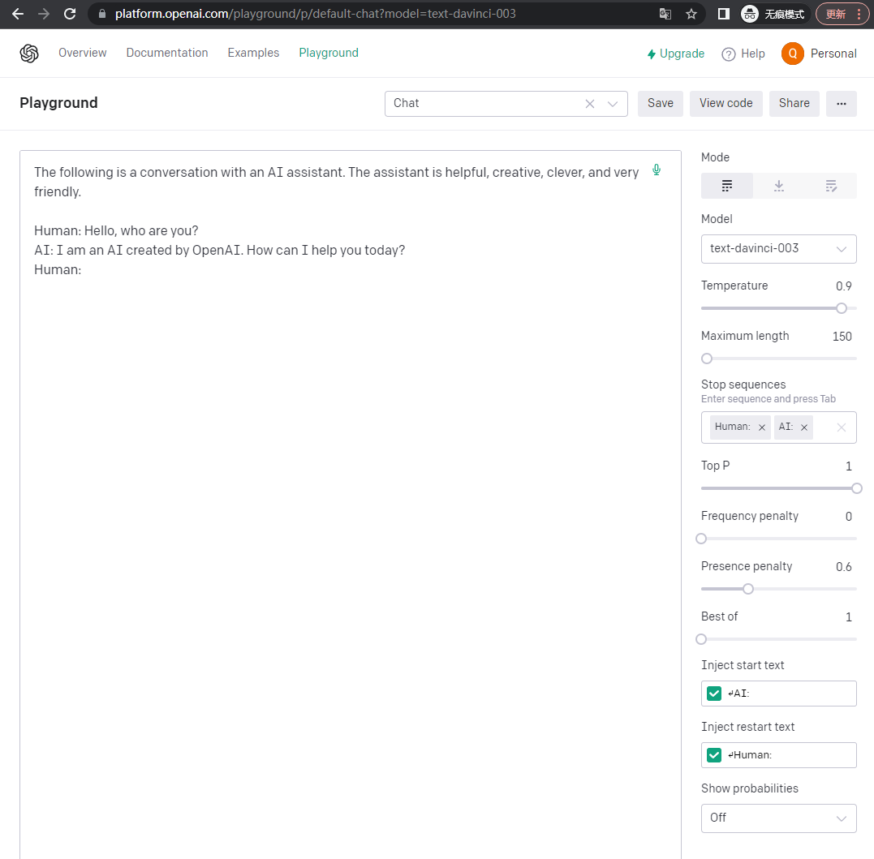
Task: Expand the Chat preset dropdown
Action: [x=613, y=104]
